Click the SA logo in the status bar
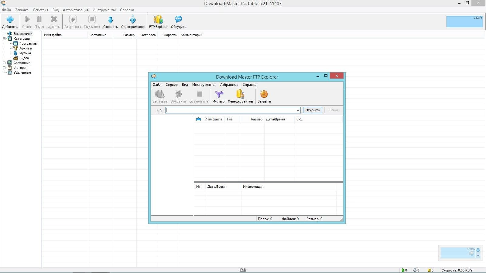This screenshot has height=273, width=486. 243,270
